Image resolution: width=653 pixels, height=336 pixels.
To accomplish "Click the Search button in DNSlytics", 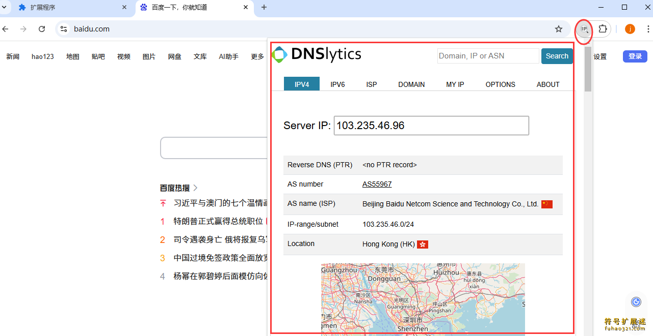I will tap(557, 56).
